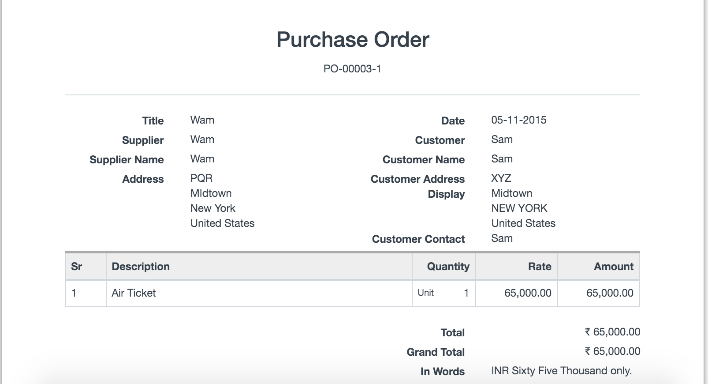Select the order number PO-00003-1

tap(352, 69)
